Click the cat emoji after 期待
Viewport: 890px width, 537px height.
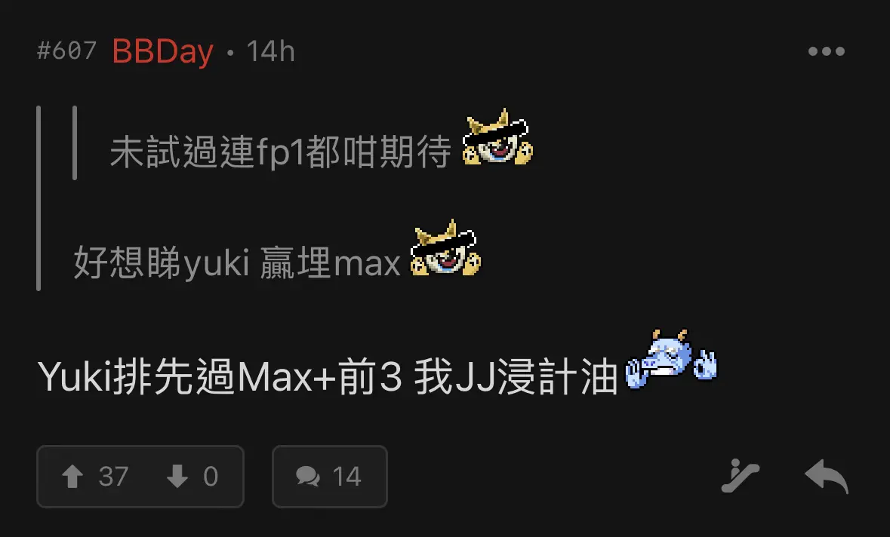[x=497, y=138]
